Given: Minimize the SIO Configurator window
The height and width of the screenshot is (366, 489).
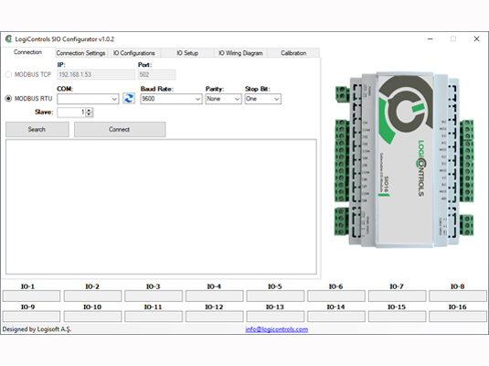Looking at the screenshot, I should coord(431,39).
